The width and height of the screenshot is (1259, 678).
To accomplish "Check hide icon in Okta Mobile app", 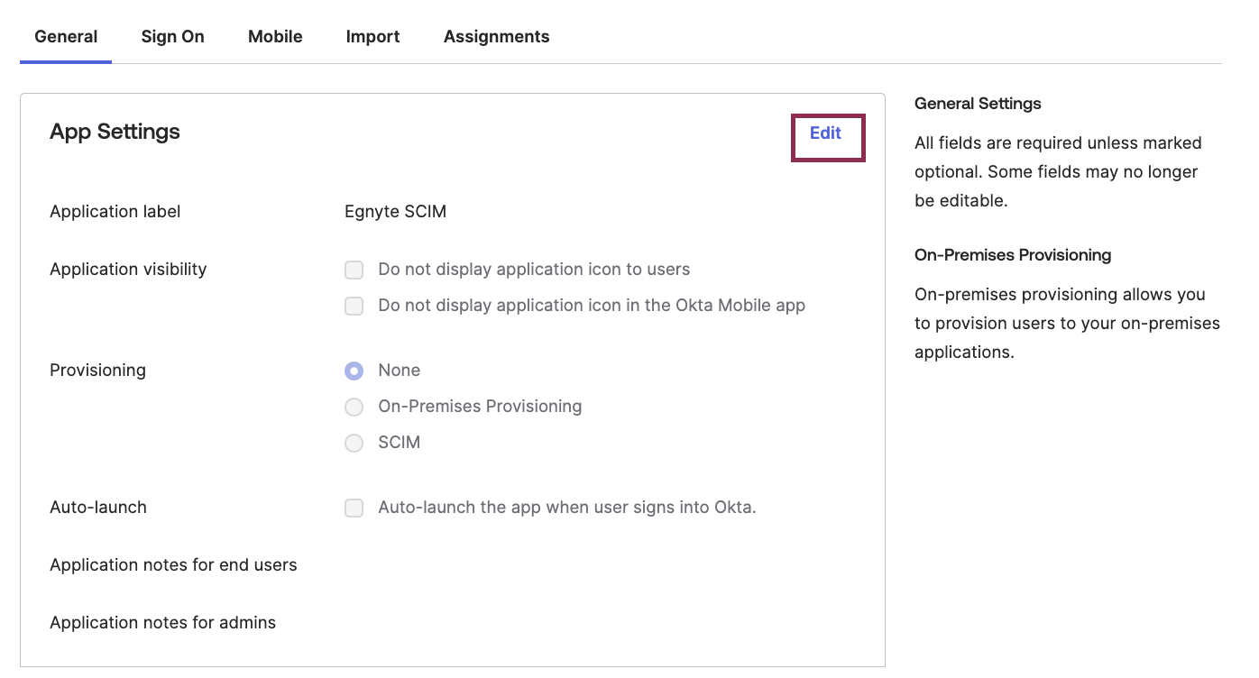I will 354,306.
